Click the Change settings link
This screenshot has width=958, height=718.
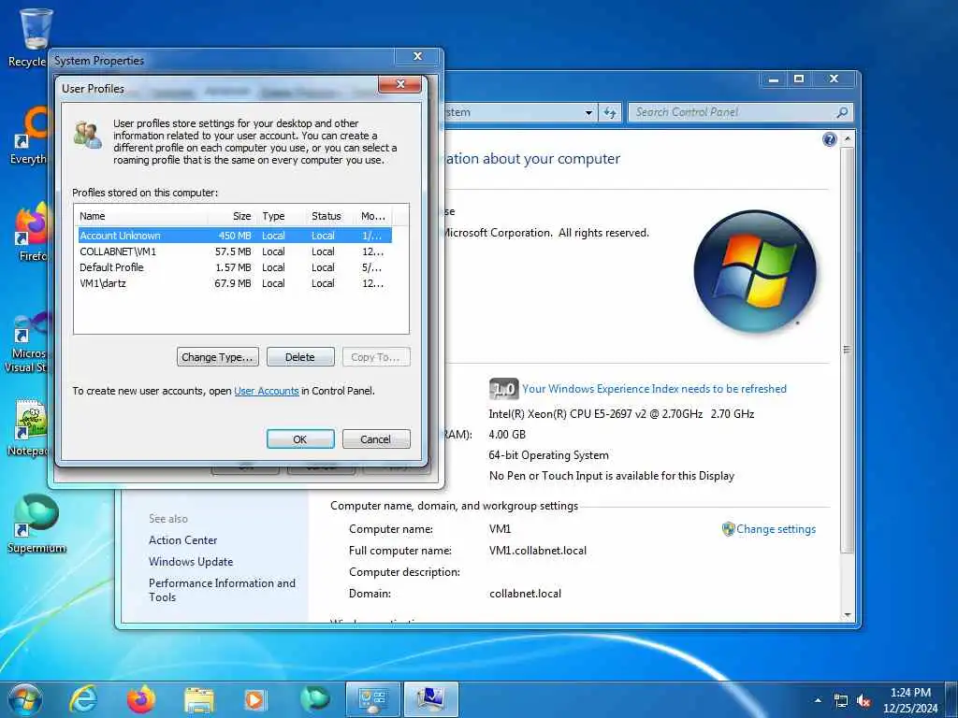click(776, 529)
